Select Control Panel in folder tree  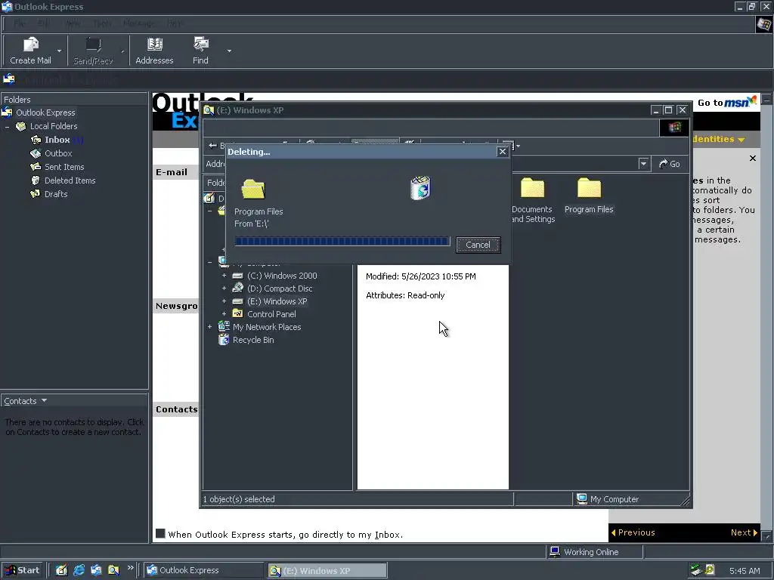click(271, 314)
